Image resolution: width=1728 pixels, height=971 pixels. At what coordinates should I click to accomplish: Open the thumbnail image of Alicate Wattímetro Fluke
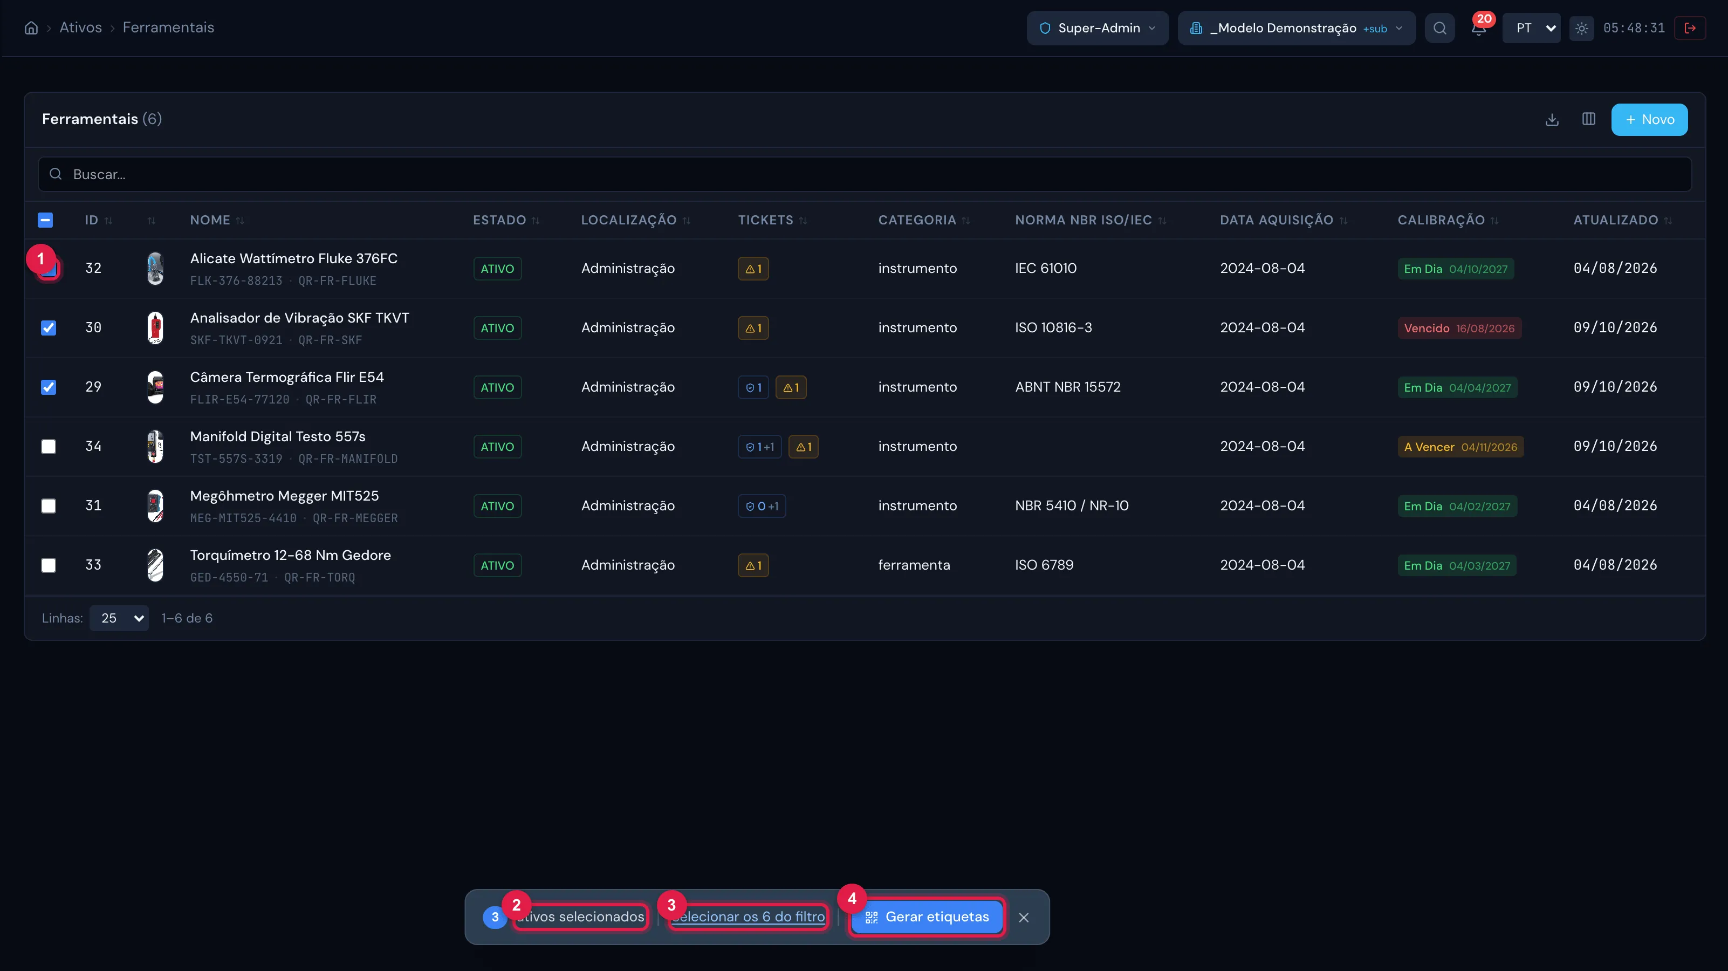(155, 269)
